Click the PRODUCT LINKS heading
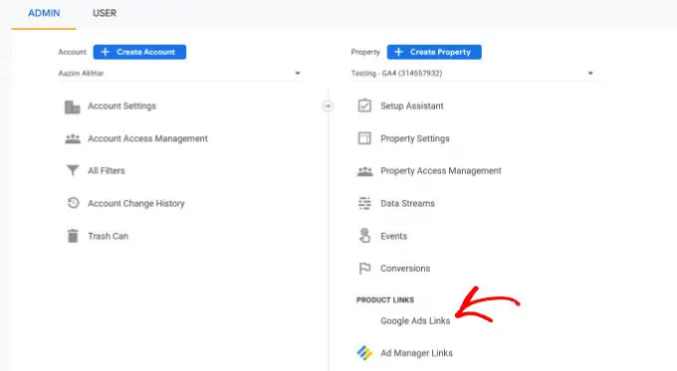The height and width of the screenshot is (371, 677). pyautogui.click(x=385, y=299)
